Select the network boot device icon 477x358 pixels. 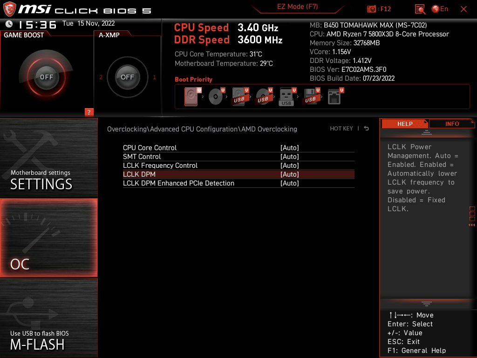point(335,96)
